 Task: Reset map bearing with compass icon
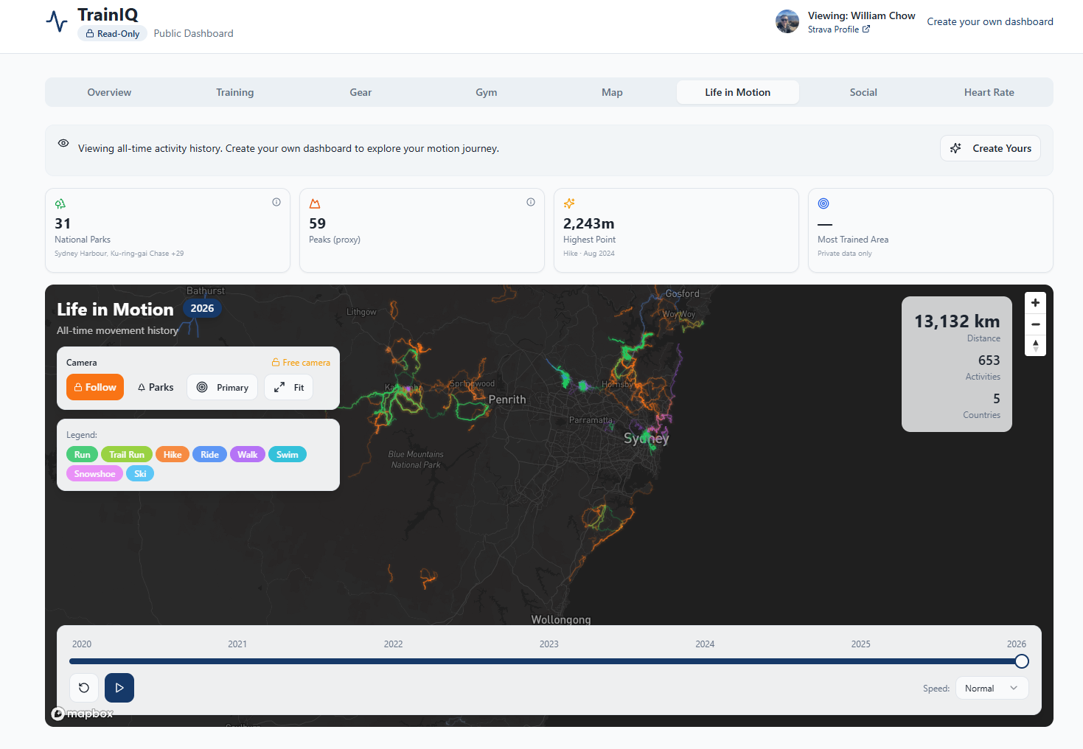pyautogui.click(x=1035, y=346)
